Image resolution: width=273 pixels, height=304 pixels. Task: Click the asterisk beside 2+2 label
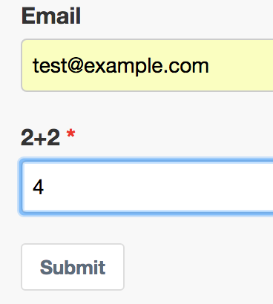(70, 133)
